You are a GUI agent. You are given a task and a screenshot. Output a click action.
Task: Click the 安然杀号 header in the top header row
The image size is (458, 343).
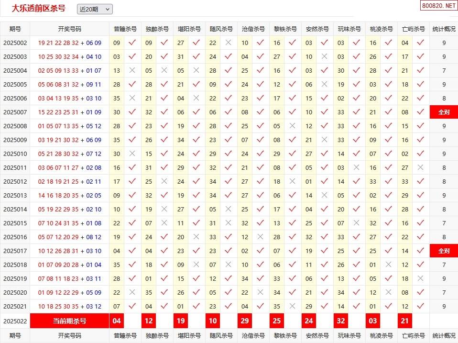[317, 29]
